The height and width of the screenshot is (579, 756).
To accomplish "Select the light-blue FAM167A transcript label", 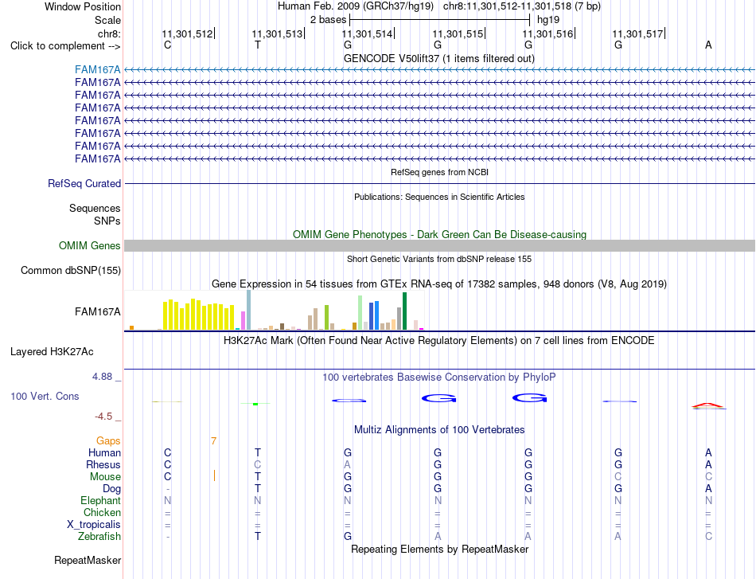I will point(97,70).
